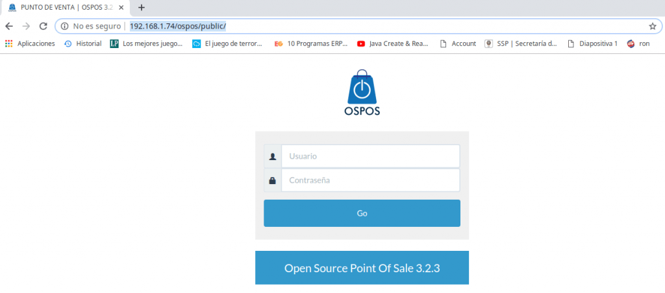665x293 pixels.
Task: Open site info 'No es seguro' icon
Action: click(x=65, y=26)
